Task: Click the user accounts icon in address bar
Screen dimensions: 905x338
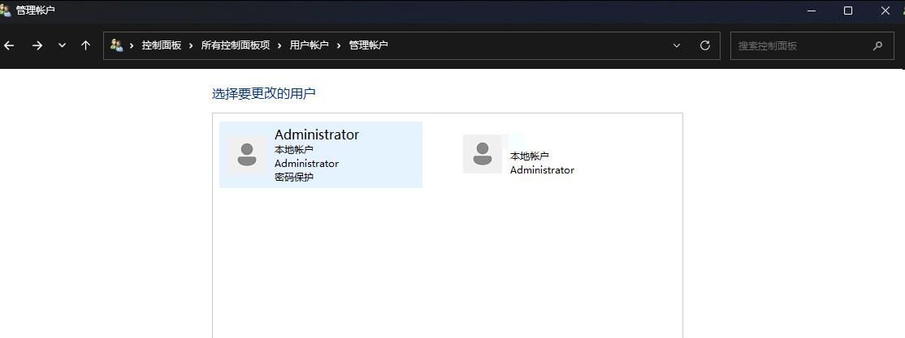Action: tap(117, 45)
